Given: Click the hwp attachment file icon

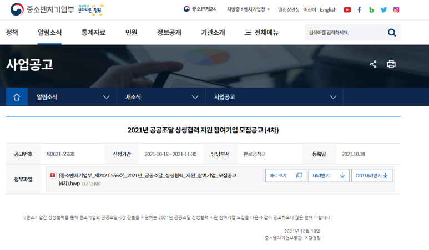Looking at the screenshot, I should coord(53,175).
